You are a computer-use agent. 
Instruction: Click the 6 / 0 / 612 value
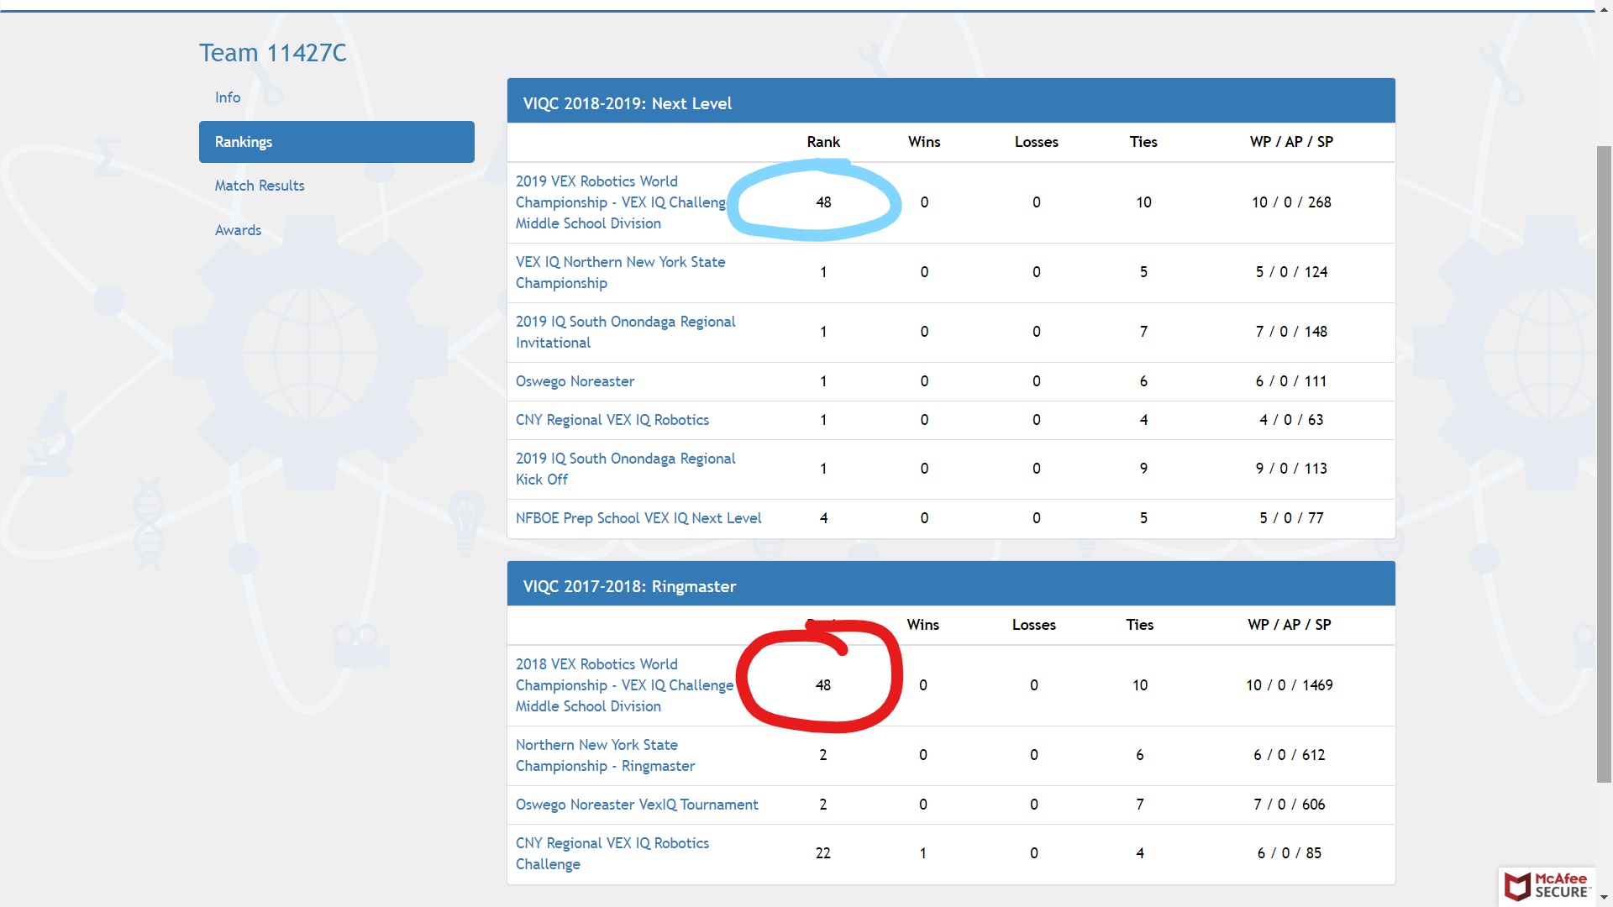click(1289, 755)
